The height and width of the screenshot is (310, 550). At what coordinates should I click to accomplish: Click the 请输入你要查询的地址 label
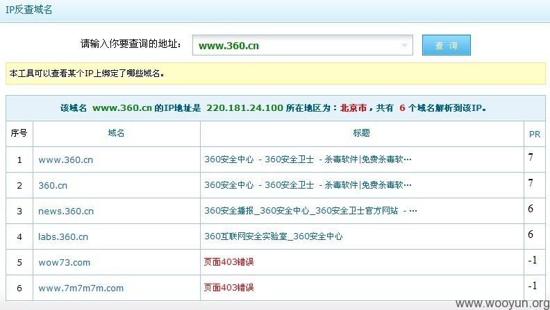pyautogui.click(x=131, y=44)
